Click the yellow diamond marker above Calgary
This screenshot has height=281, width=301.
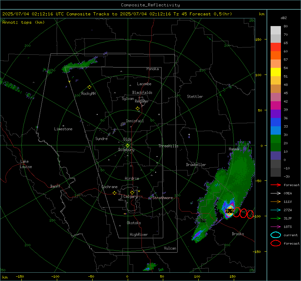coord(132,192)
